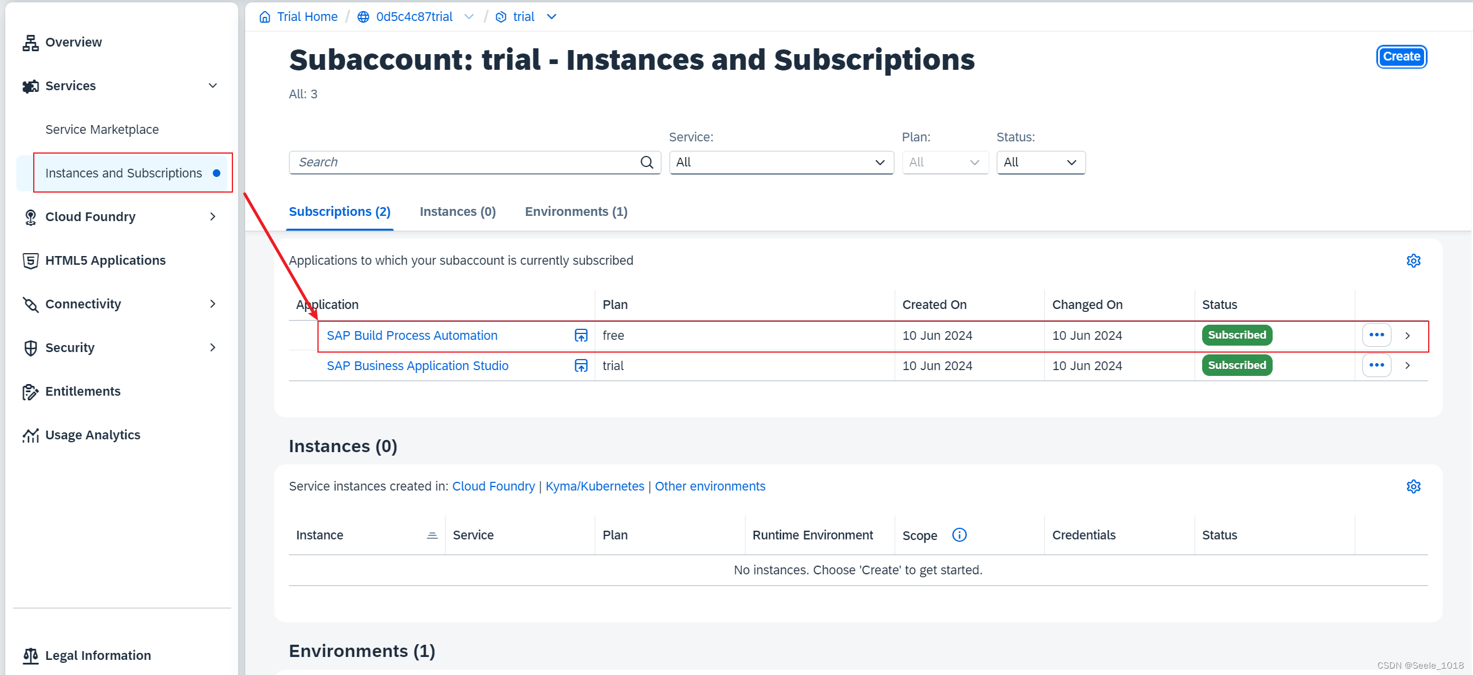
Task: Expand the Connectivity submenu
Action: tap(213, 304)
